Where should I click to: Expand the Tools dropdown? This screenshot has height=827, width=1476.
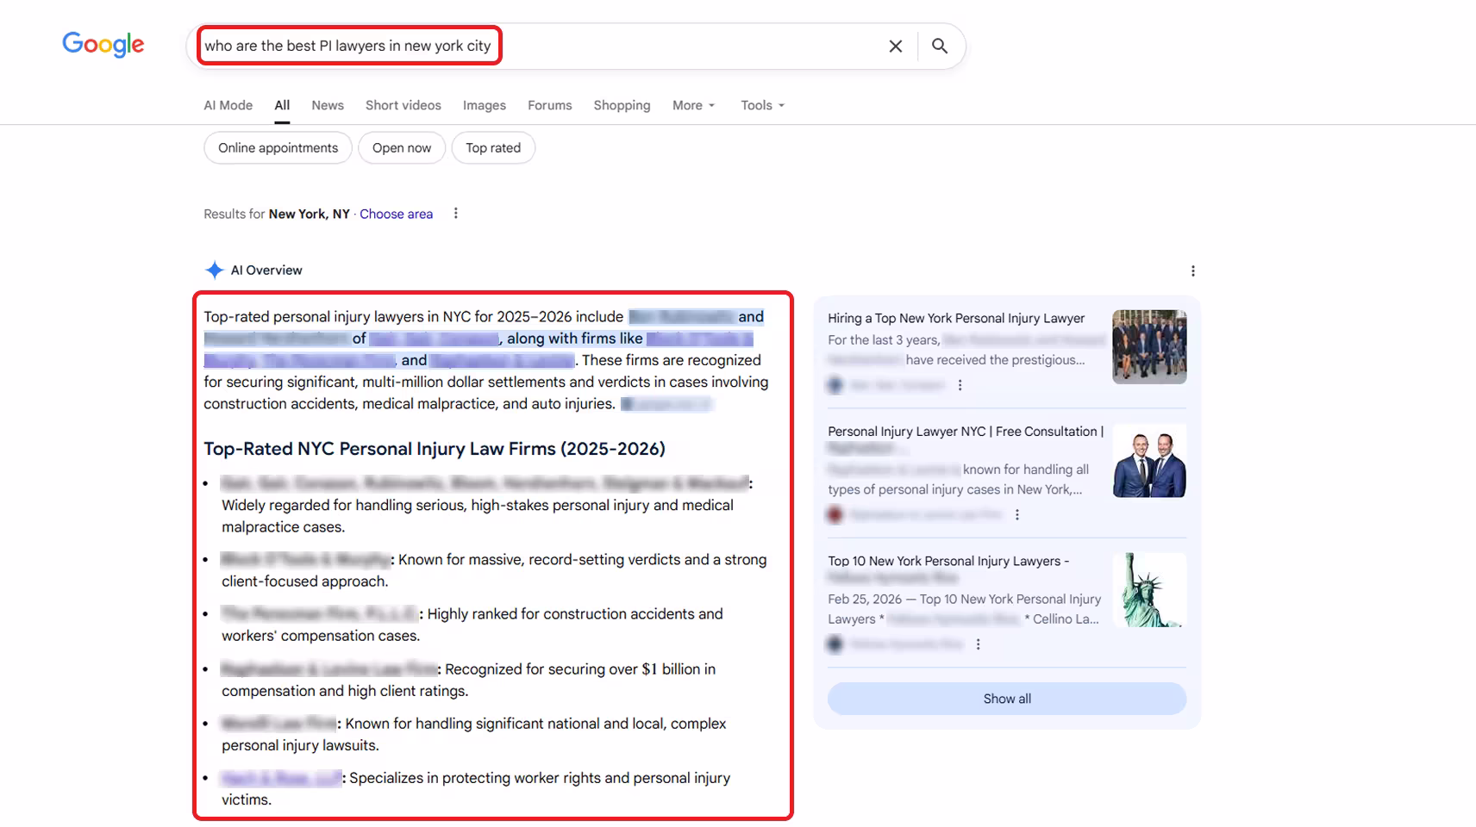click(x=763, y=105)
